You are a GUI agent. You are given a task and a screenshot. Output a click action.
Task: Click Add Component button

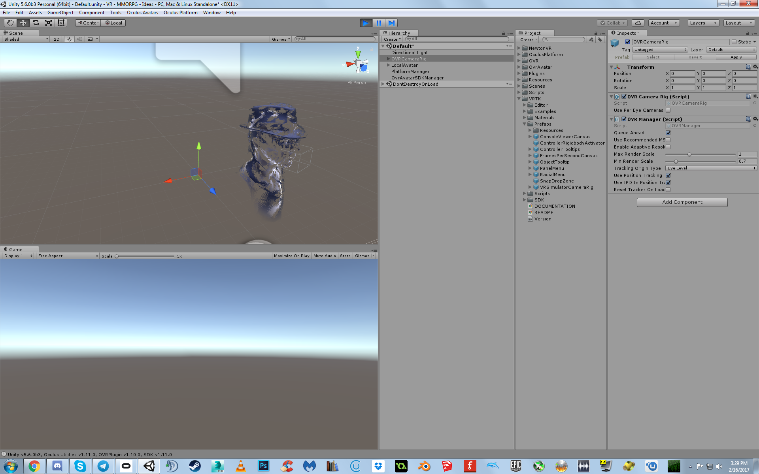682,202
